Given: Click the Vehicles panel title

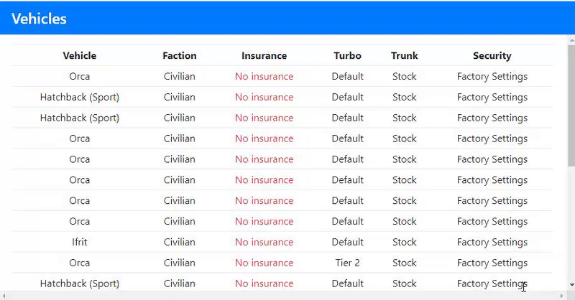Looking at the screenshot, I should click(x=40, y=19).
